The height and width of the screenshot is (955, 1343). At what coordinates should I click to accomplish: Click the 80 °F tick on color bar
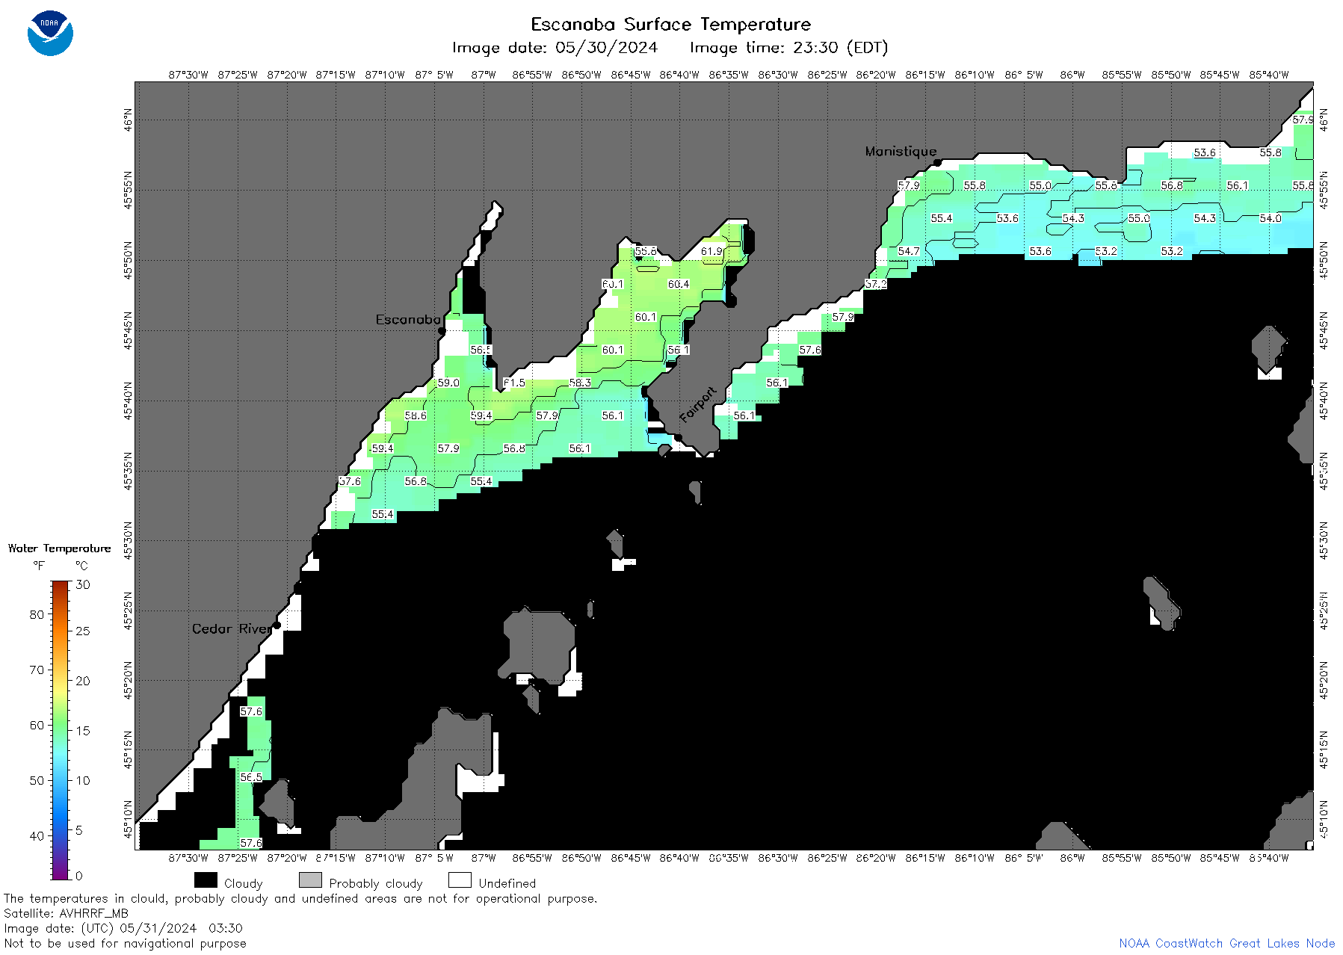[x=37, y=614]
